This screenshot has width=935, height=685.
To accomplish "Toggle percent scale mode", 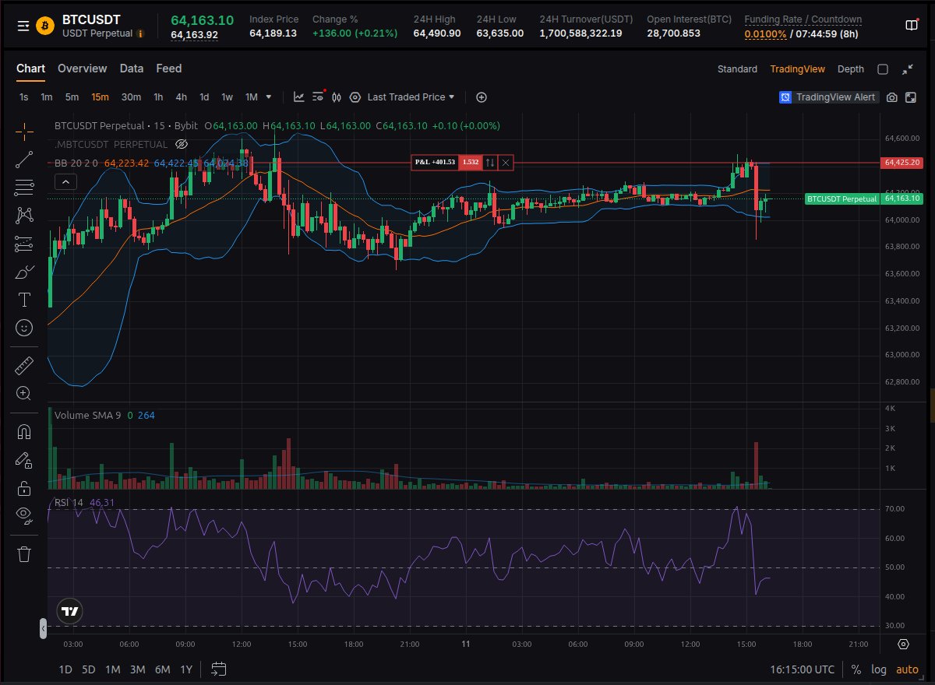I will (856, 669).
